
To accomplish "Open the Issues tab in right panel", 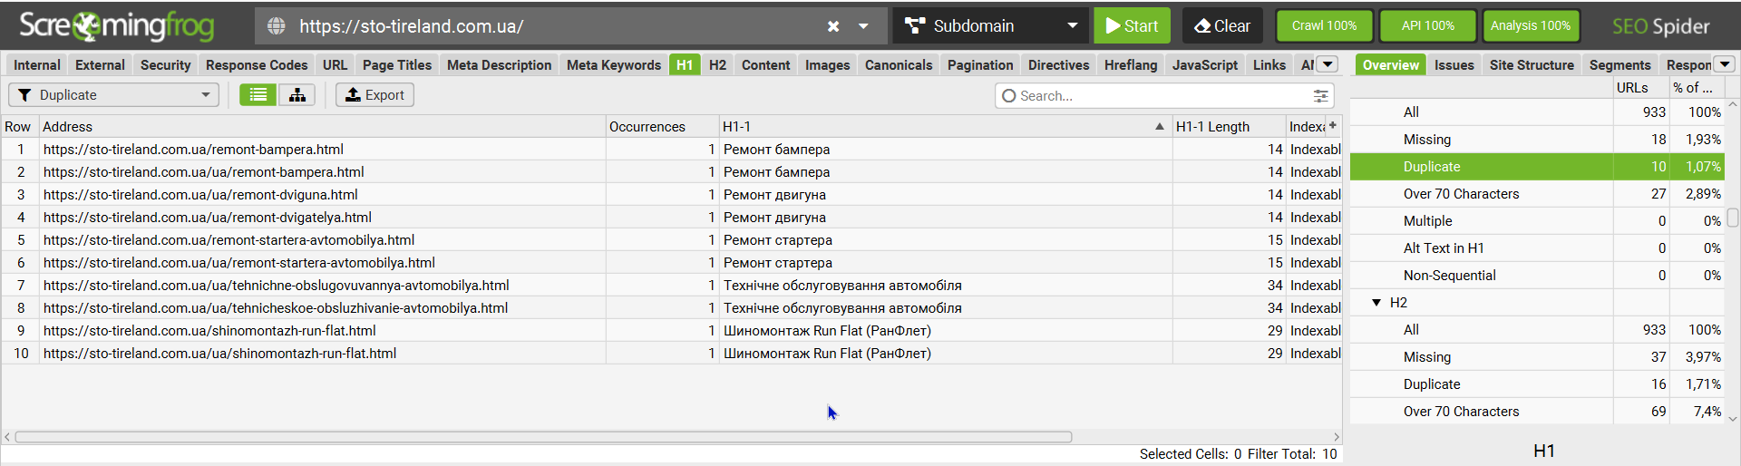I will pos(1454,65).
